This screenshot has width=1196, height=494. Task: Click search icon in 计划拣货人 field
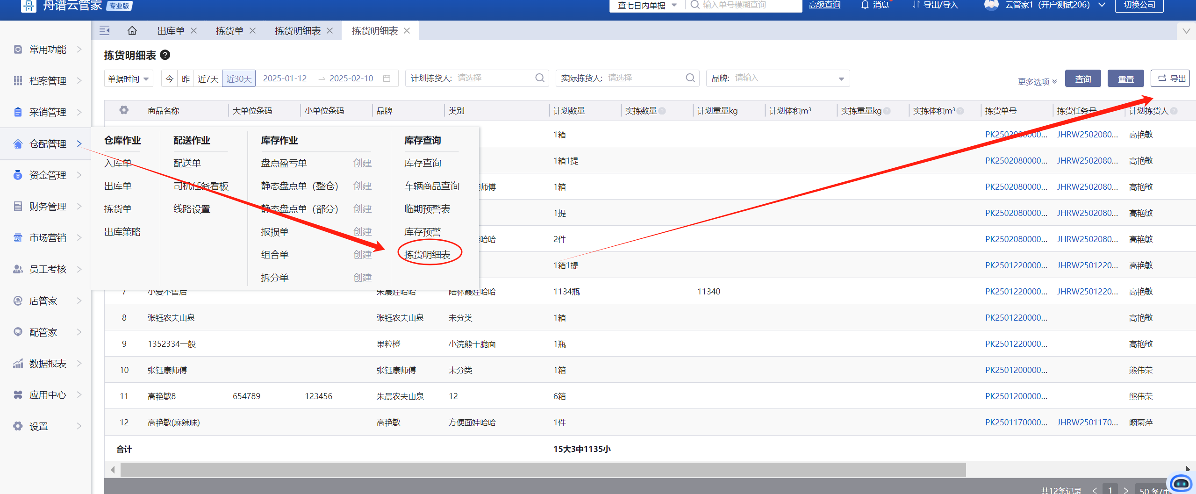pos(540,78)
